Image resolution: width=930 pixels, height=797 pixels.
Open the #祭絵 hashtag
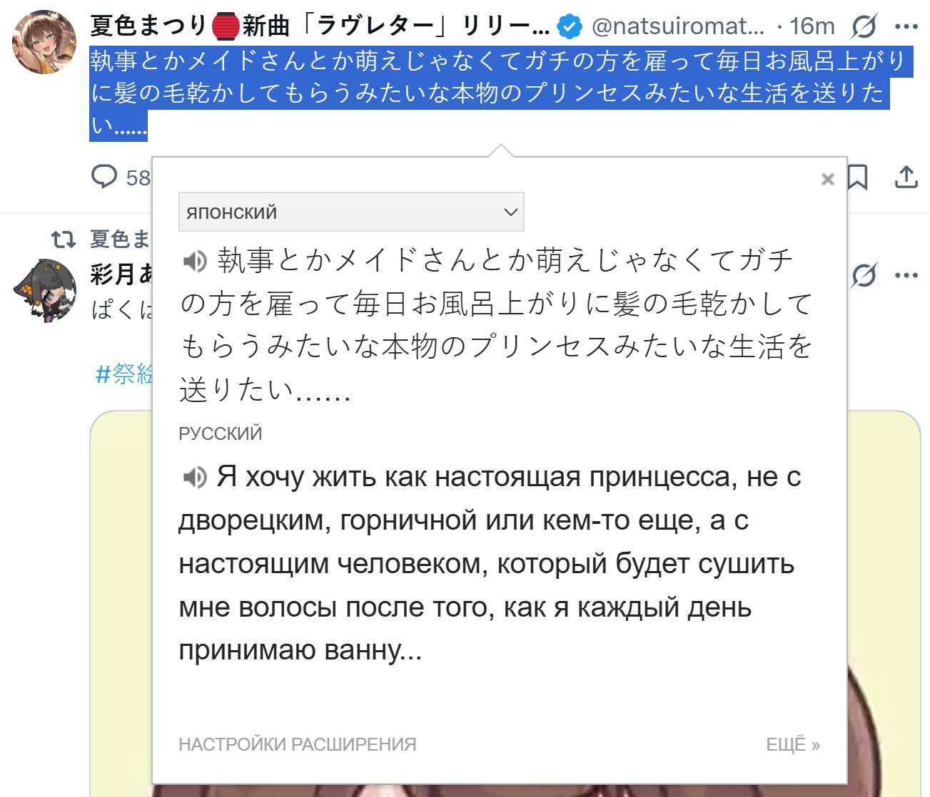[123, 373]
